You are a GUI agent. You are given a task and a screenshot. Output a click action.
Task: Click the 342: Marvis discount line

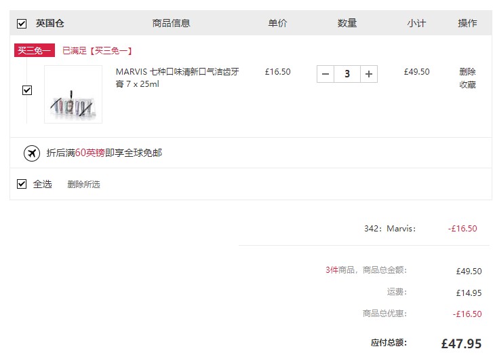pyautogui.click(x=420, y=229)
